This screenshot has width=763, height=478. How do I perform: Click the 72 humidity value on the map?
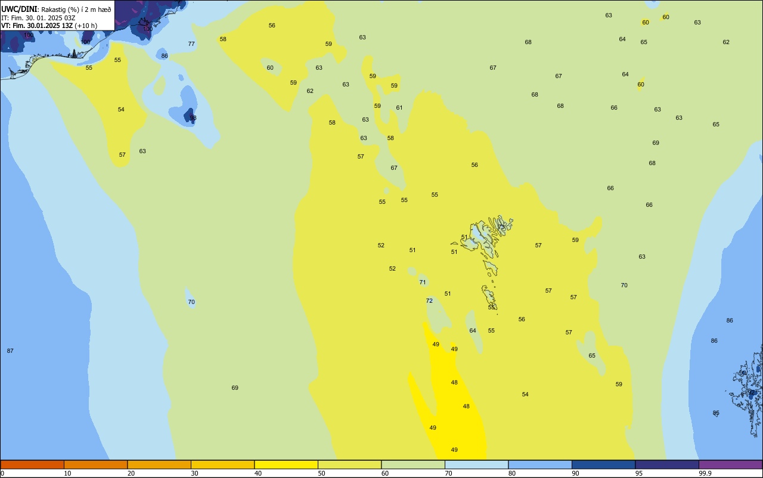(429, 301)
